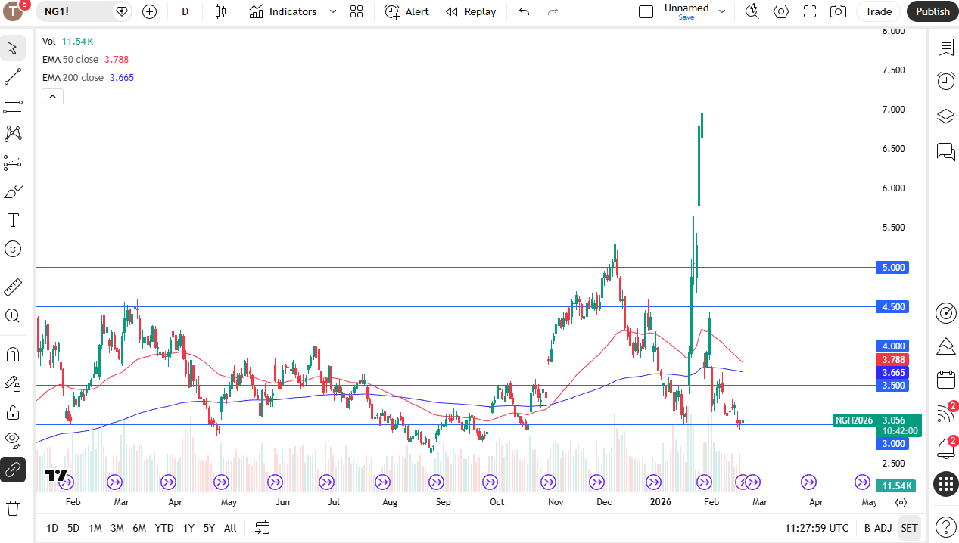Open the notifications bell panel
The height and width of the screenshot is (543, 959).
[945, 448]
